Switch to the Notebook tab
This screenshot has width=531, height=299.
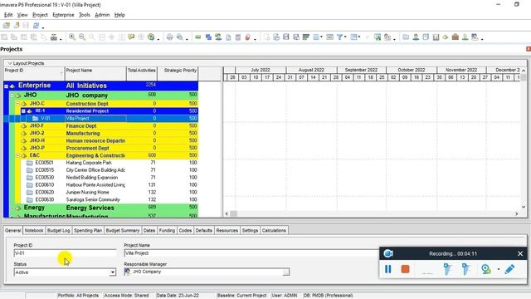pos(34,231)
